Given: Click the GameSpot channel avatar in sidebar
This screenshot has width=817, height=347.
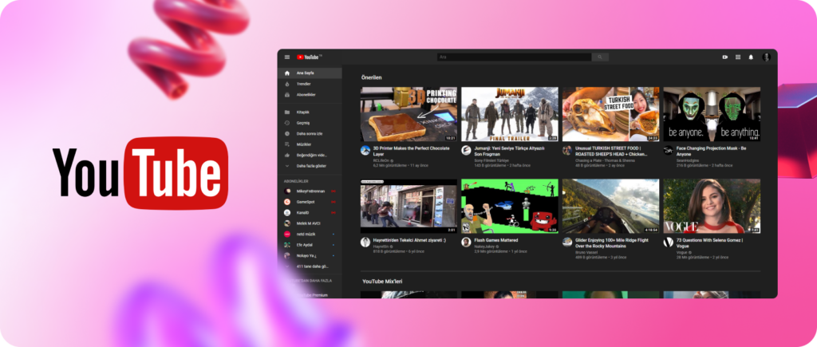Looking at the screenshot, I should click(286, 202).
